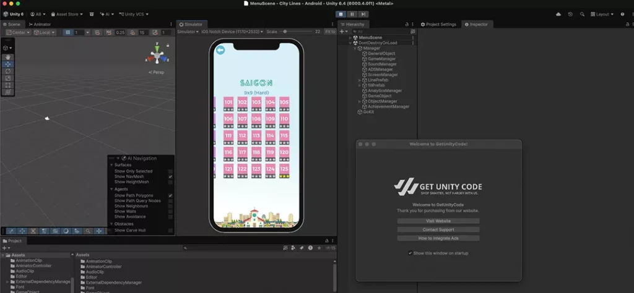Open the Unity cloud services icon
This screenshot has width=634, height=293.
click(x=558, y=14)
